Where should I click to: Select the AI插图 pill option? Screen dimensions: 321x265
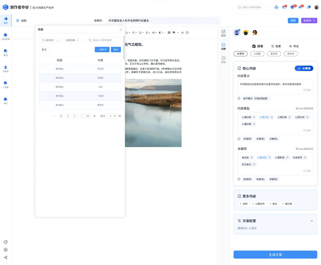[x=257, y=54]
